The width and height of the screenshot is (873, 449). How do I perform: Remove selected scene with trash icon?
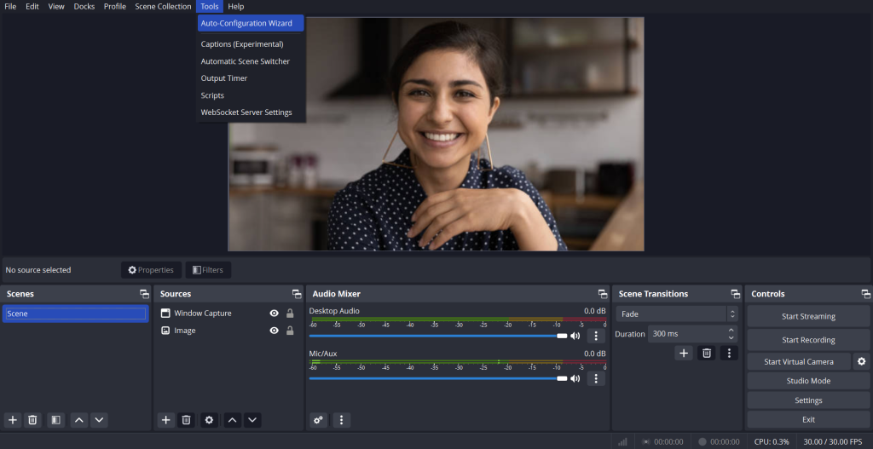[x=33, y=420]
